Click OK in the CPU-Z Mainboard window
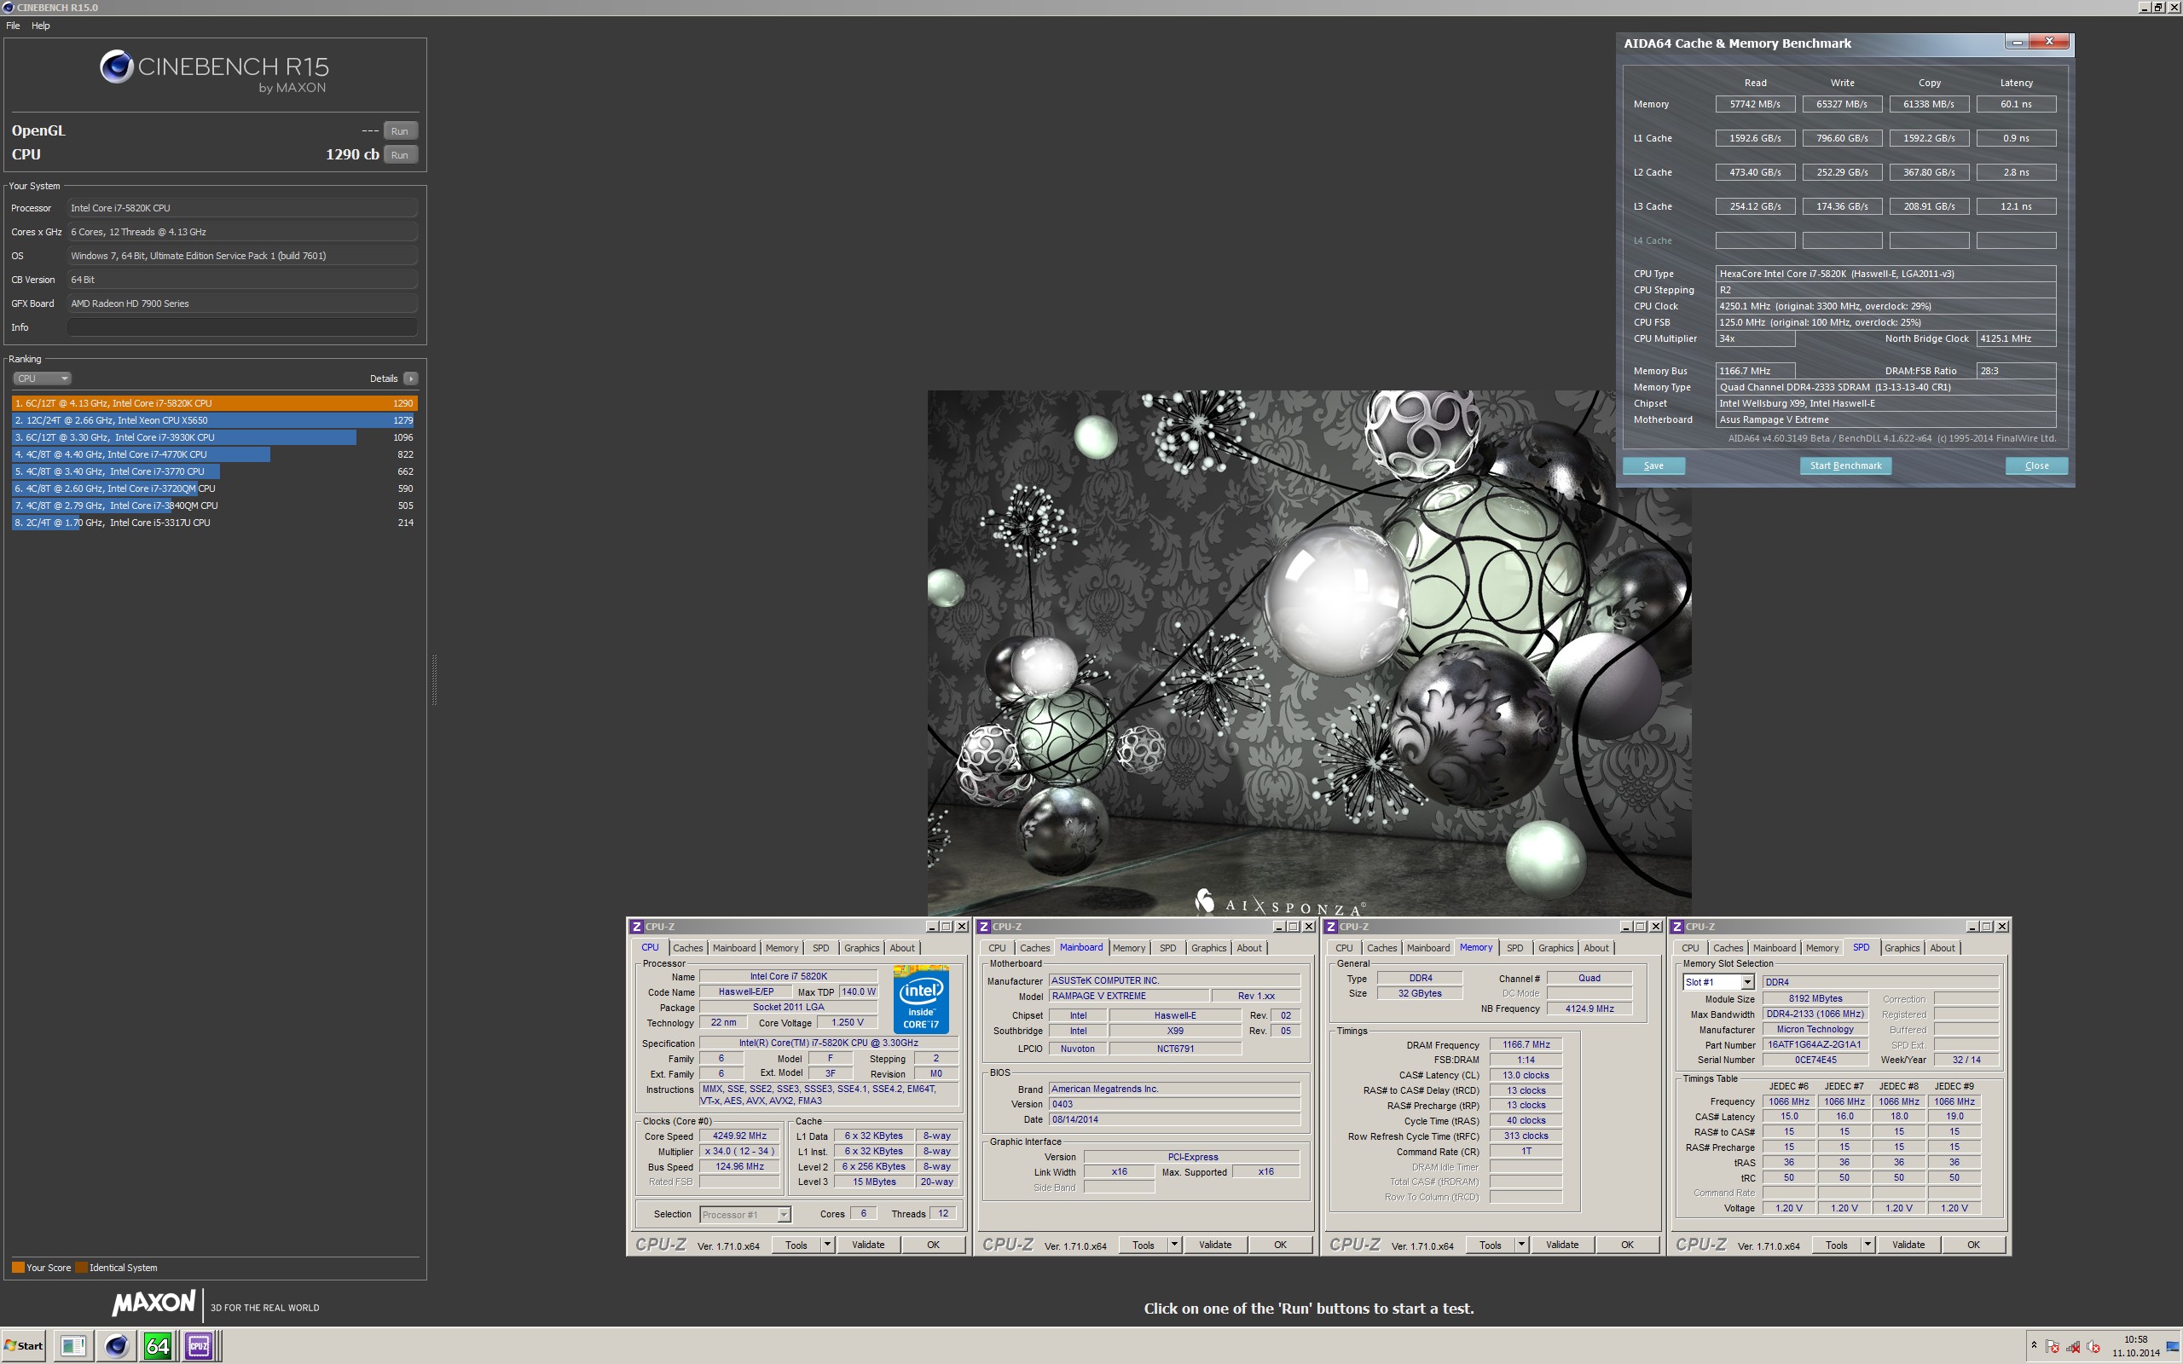2183x1364 pixels. 1279,1245
